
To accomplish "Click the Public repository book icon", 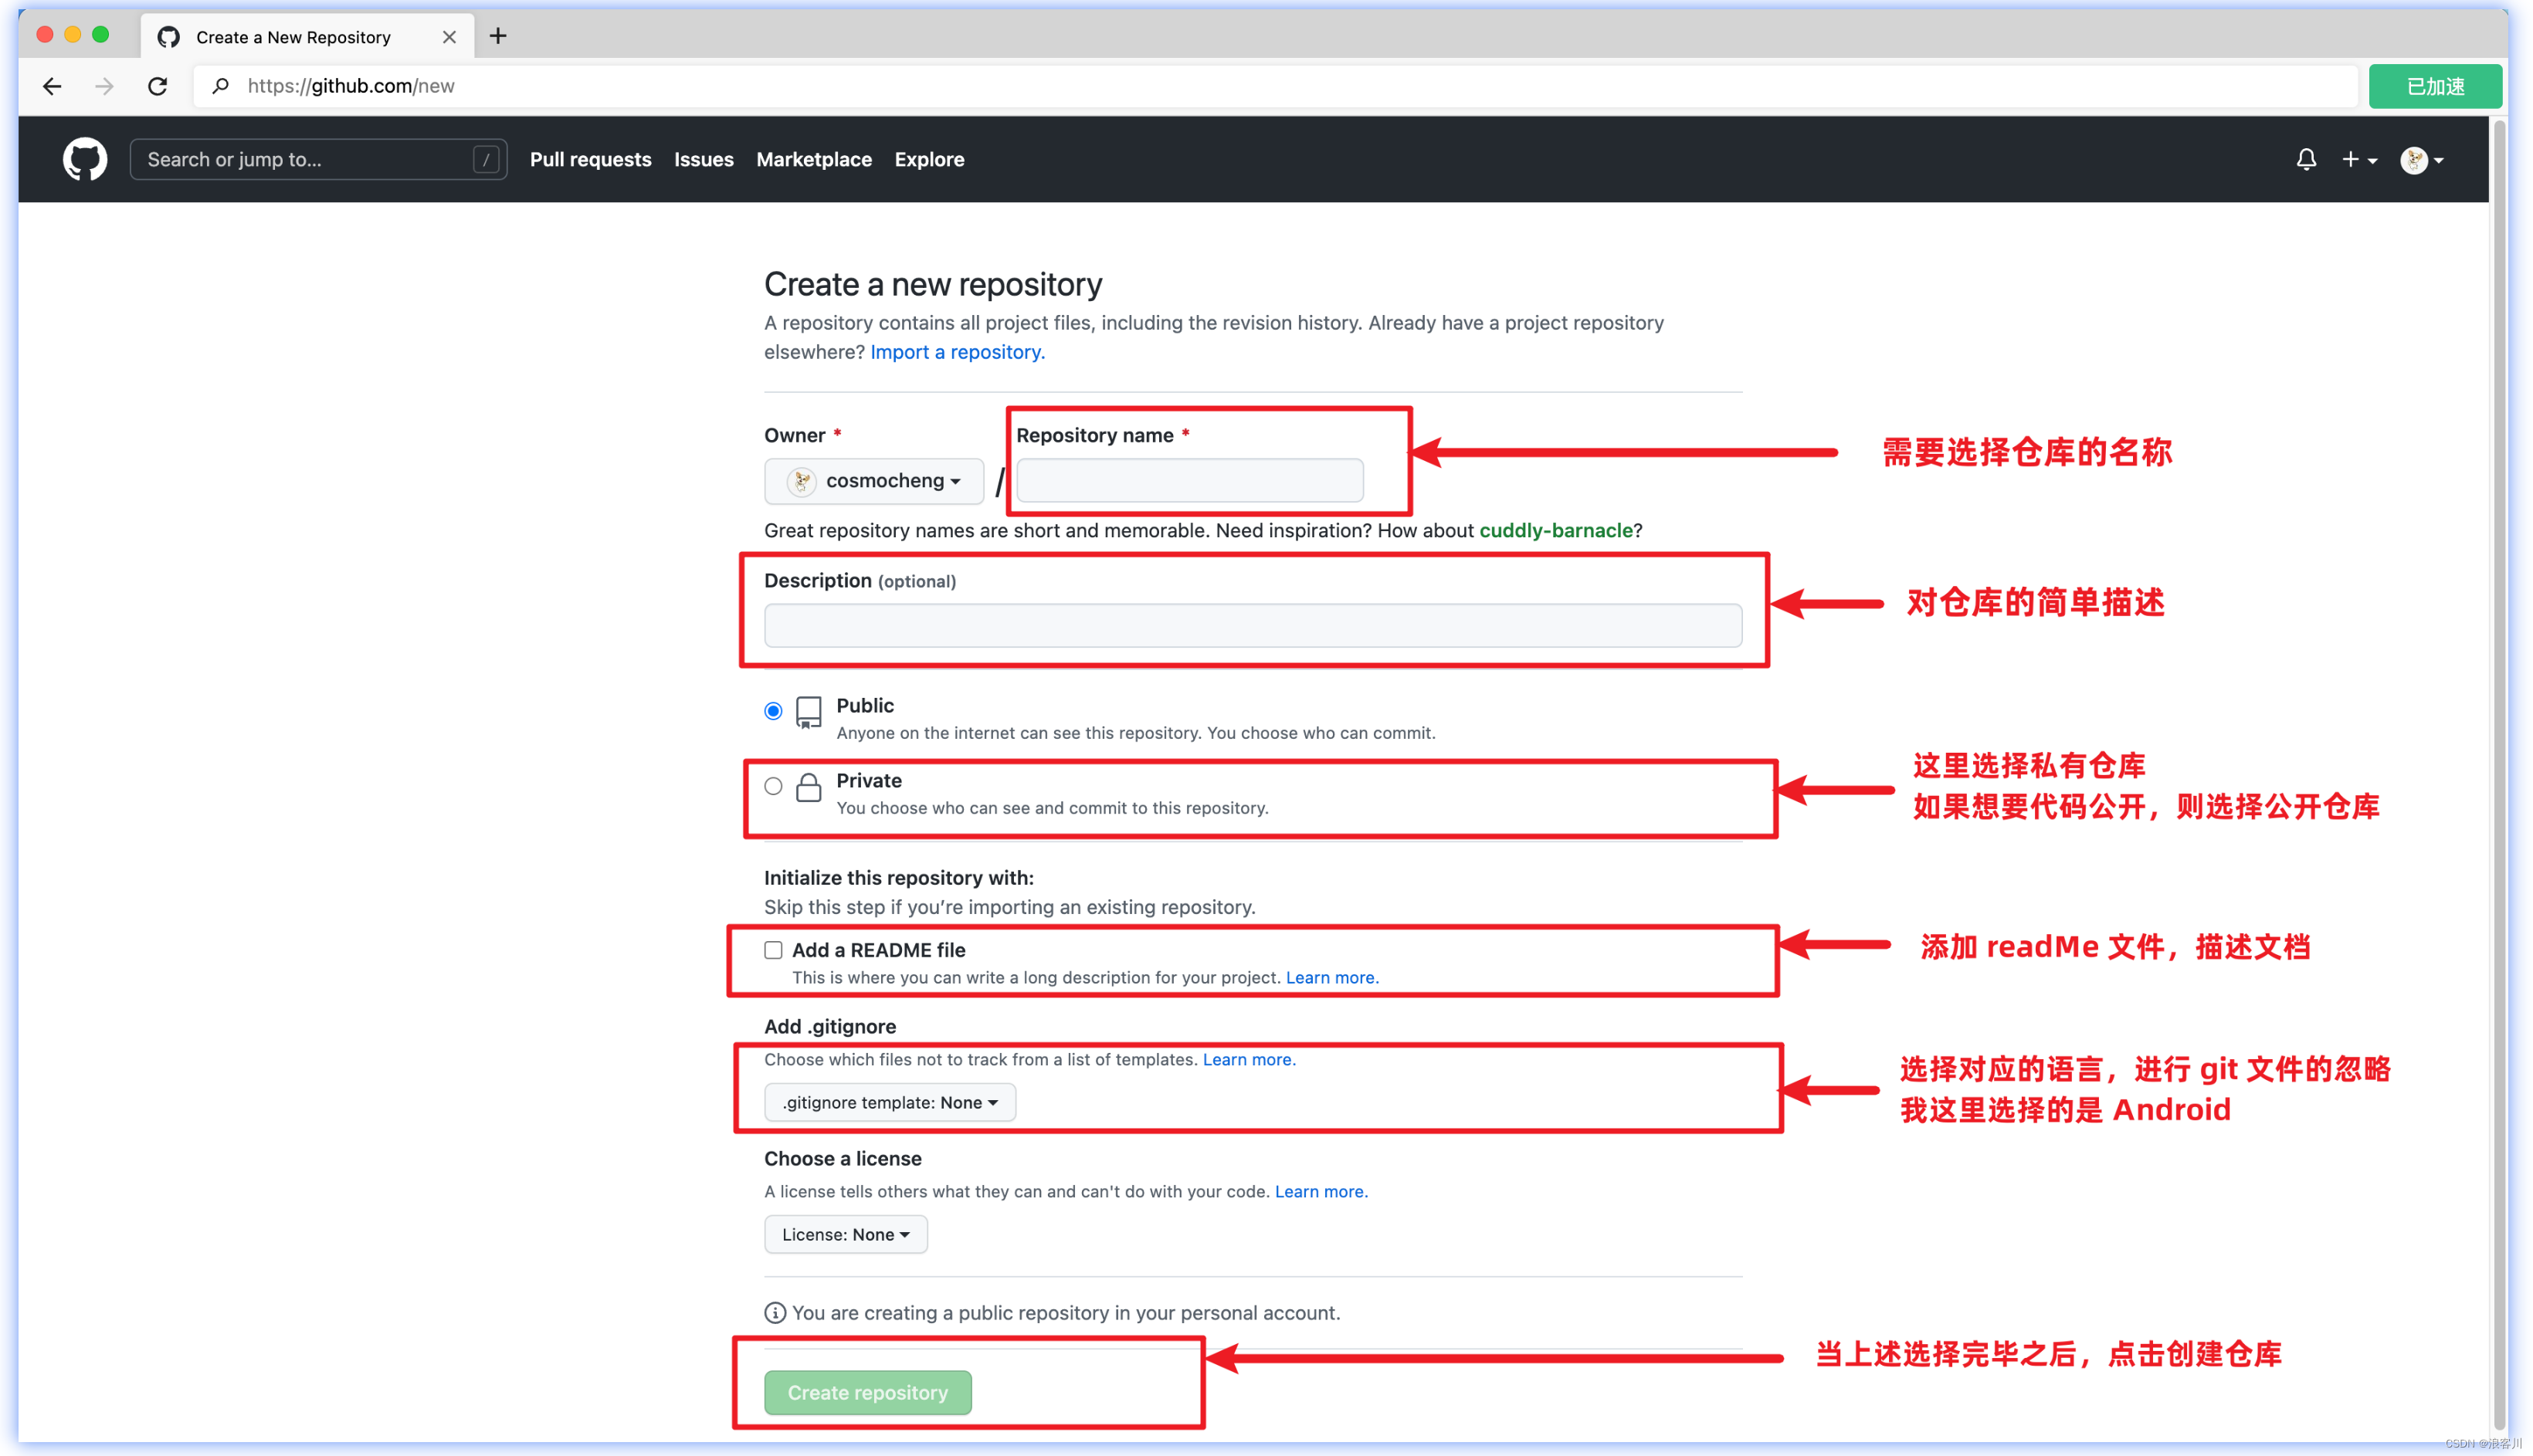I will (808, 713).
